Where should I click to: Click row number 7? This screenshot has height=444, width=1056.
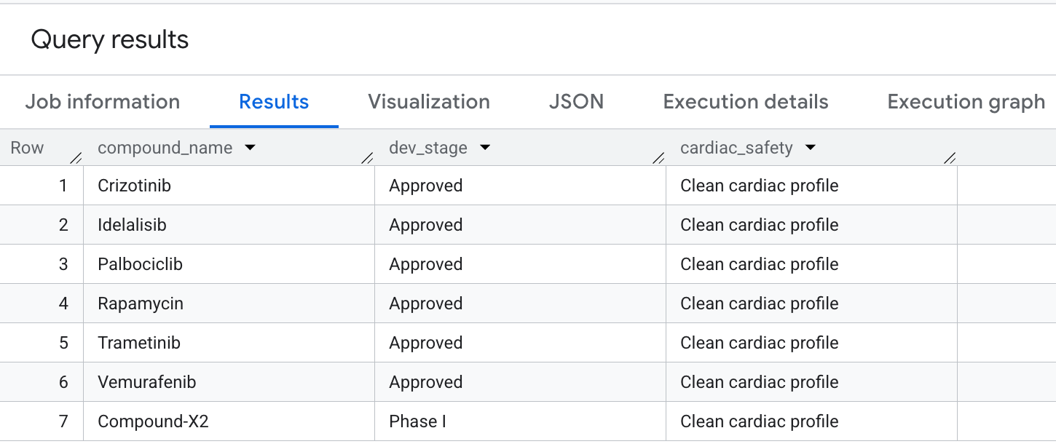click(63, 421)
